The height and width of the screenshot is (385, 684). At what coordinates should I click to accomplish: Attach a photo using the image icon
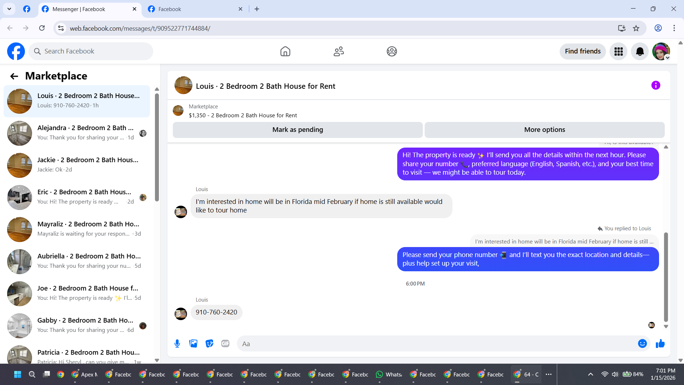(193, 344)
